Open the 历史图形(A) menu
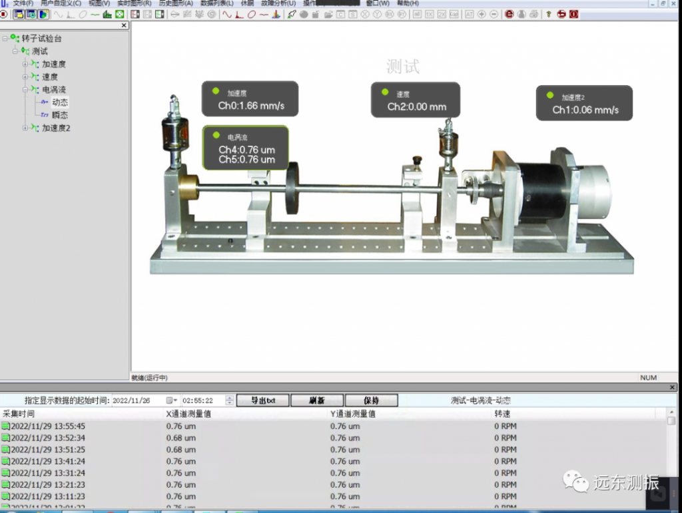Screen dimensions: 682x513 176,3
